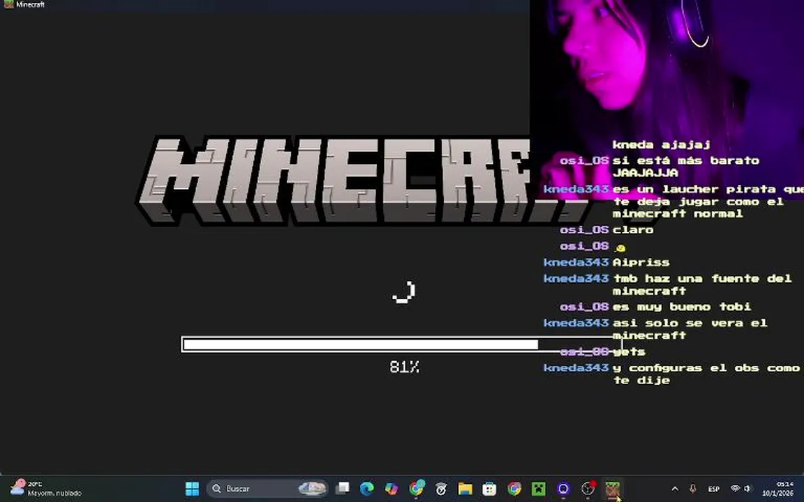Expand the hidden system tray icons chevron
Image resolution: width=804 pixels, height=502 pixels.
coord(675,489)
